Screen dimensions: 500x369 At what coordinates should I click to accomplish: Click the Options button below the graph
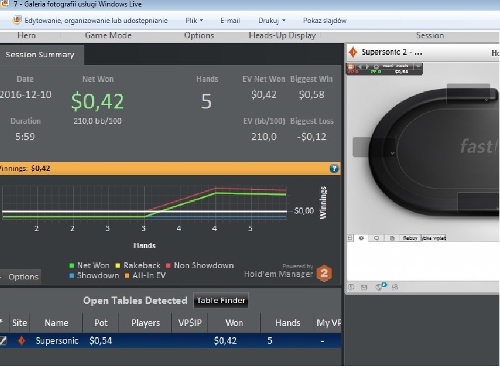coord(21,276)
